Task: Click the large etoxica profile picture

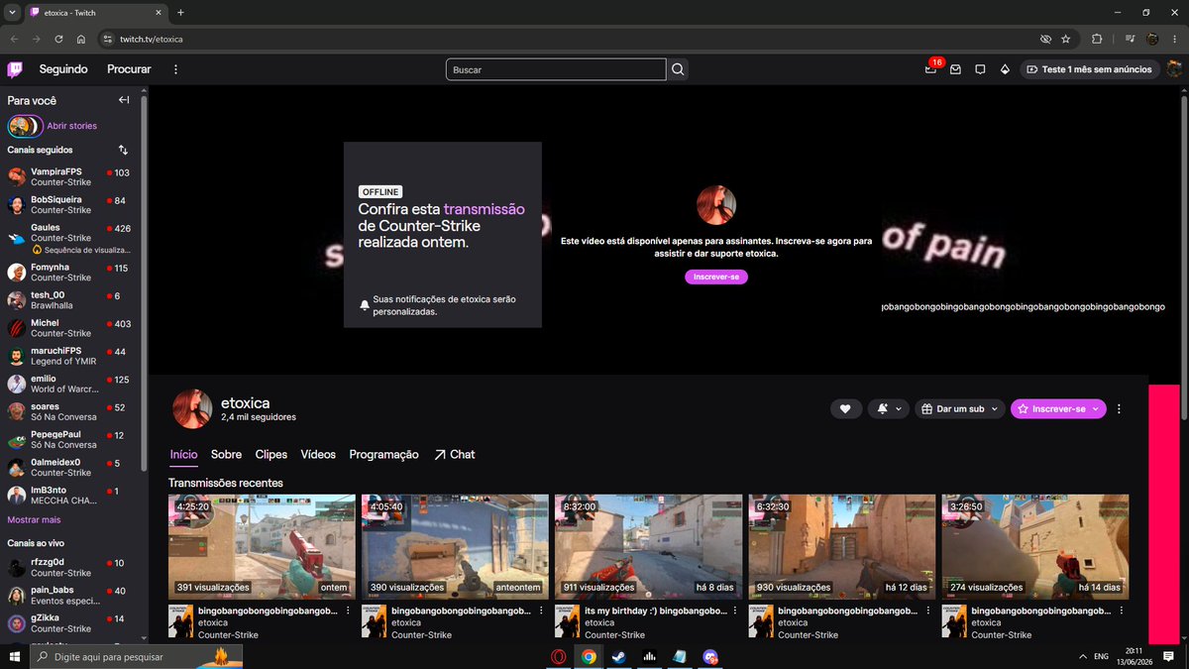Action: tap(192, 409)
